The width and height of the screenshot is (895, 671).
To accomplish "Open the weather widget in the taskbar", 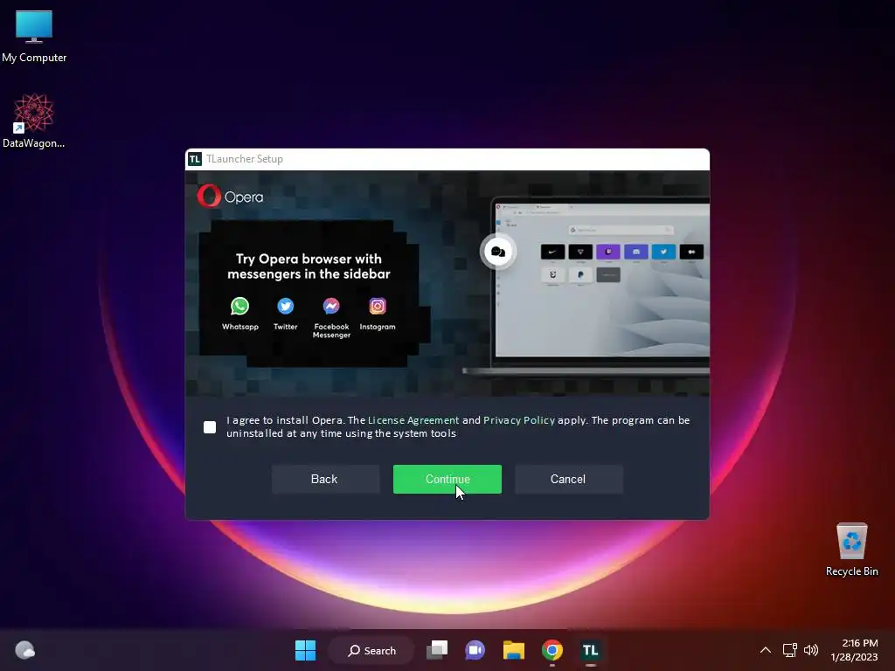I will pos(25,650).
